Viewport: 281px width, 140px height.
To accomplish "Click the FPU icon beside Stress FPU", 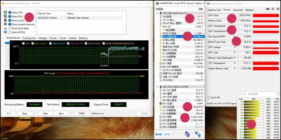I will [5, 16].
